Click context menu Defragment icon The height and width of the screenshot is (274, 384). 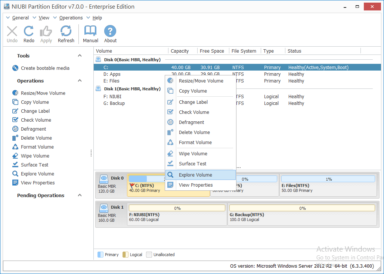(170, 122)
